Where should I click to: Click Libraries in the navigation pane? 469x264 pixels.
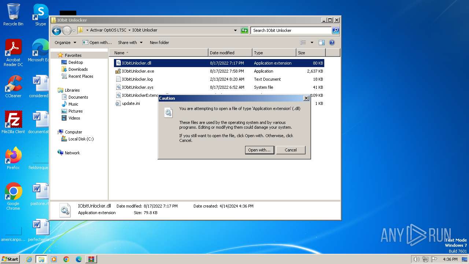point(72,90)
